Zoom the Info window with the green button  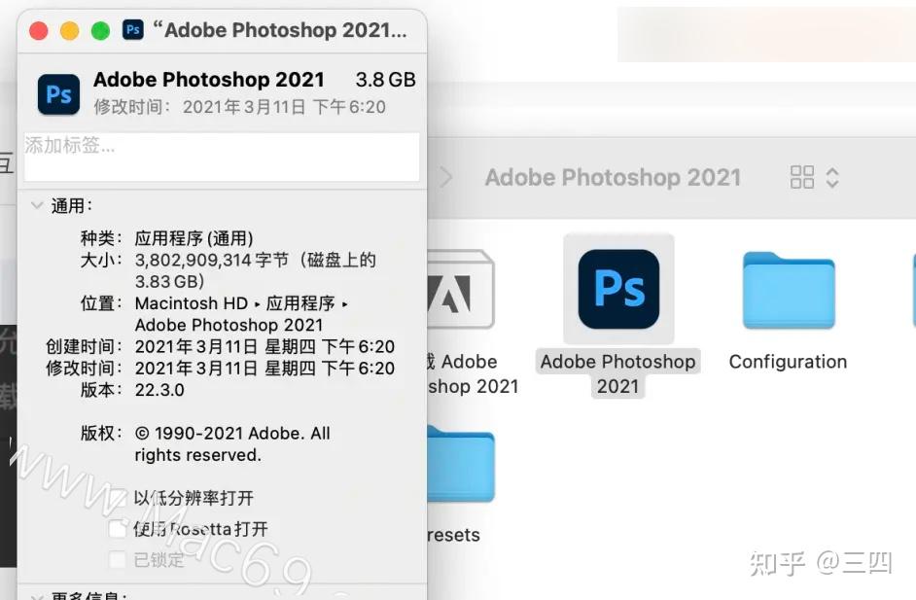100,31
